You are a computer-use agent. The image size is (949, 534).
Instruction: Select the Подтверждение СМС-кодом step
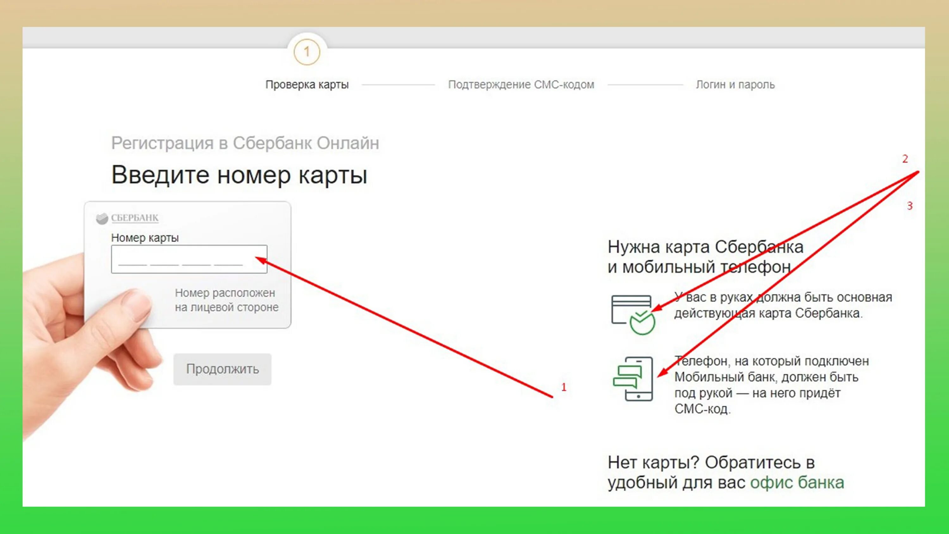pyautogui.click(x=521, y=85)
